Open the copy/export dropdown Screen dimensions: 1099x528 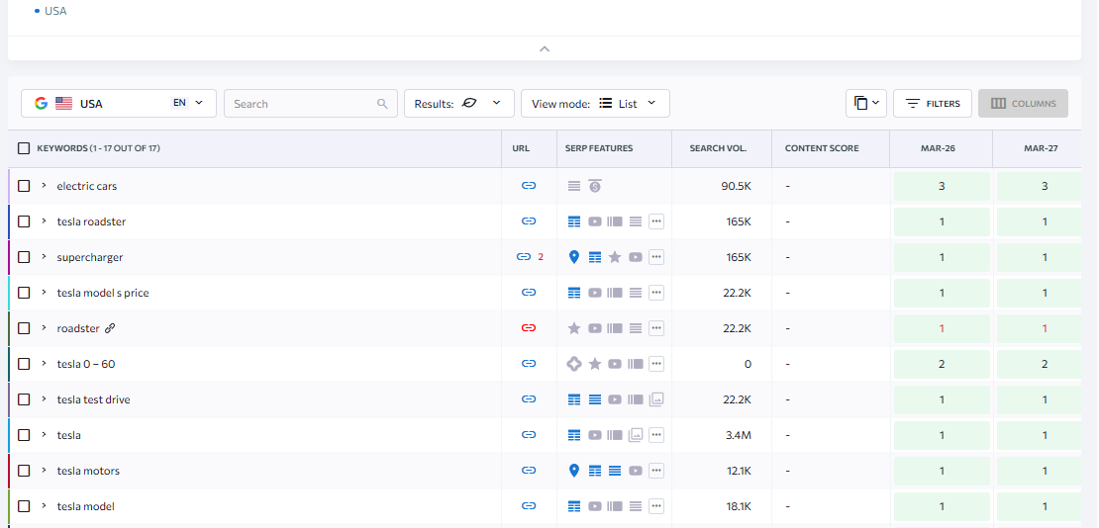[x=866, y=103]
